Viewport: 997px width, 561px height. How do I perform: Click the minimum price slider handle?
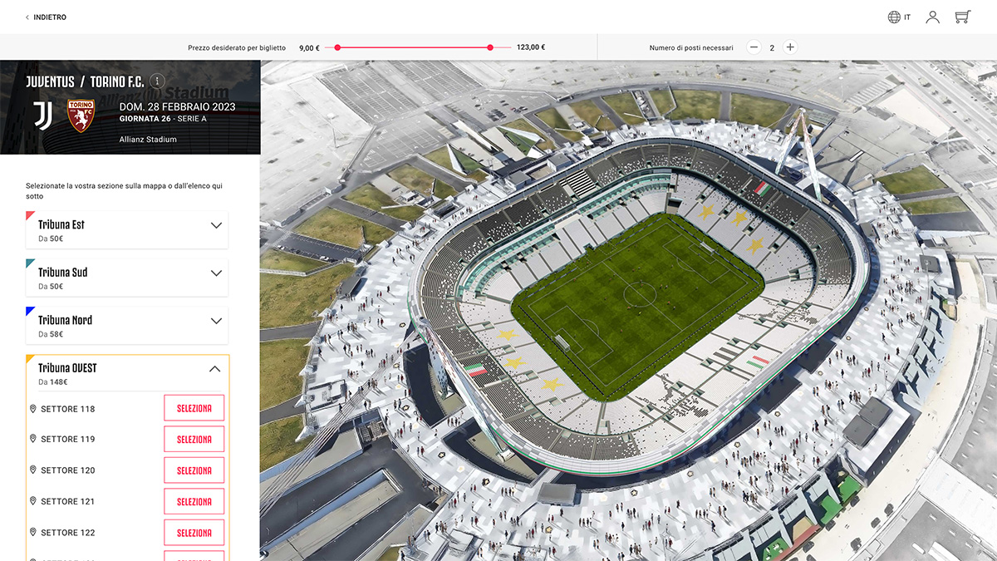pyautogui.click(x=337, y=47)
